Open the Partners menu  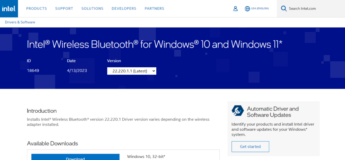coord(154,8)
